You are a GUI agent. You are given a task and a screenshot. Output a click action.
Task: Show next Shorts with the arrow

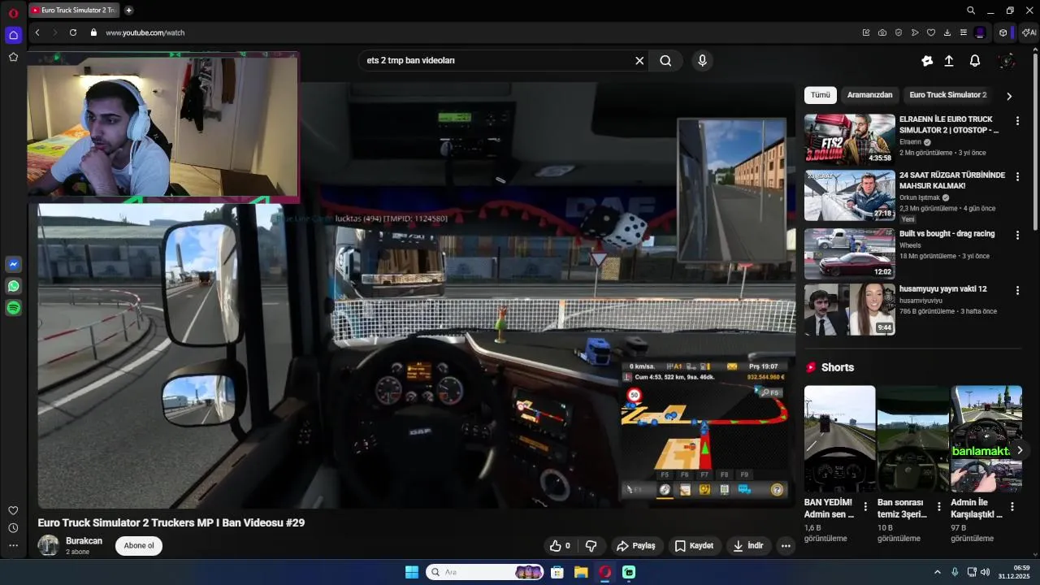pyautogui.click(x=1020, y=450)
